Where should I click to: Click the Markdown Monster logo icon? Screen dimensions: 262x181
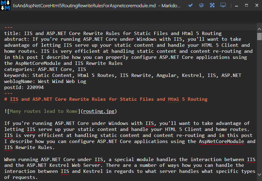click(x=5, y=5)
